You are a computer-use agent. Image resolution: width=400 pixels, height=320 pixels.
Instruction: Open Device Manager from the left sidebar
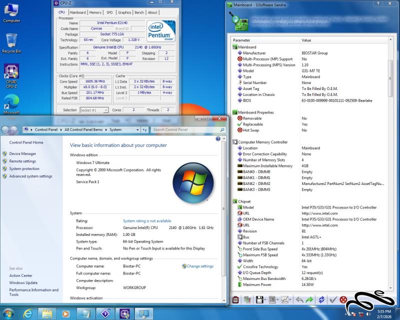pos(22,153)
